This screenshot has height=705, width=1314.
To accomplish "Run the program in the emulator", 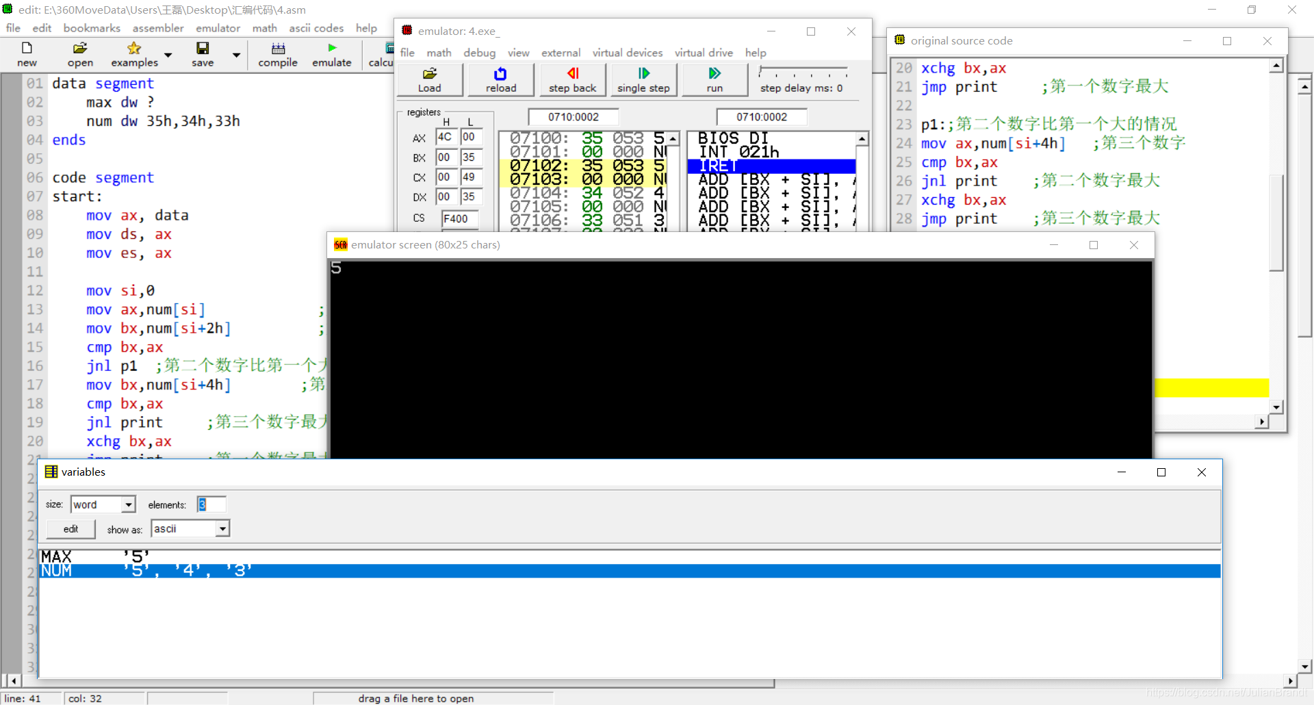I will click(714, 80).
